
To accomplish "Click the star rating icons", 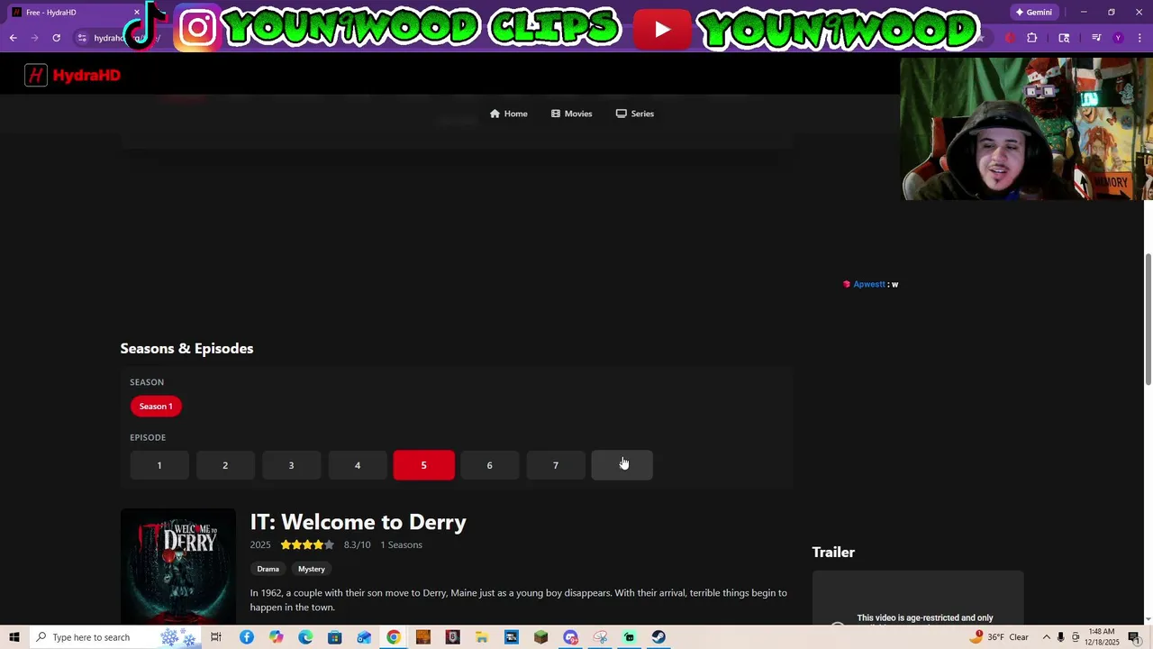I will (x=307, y=544).
